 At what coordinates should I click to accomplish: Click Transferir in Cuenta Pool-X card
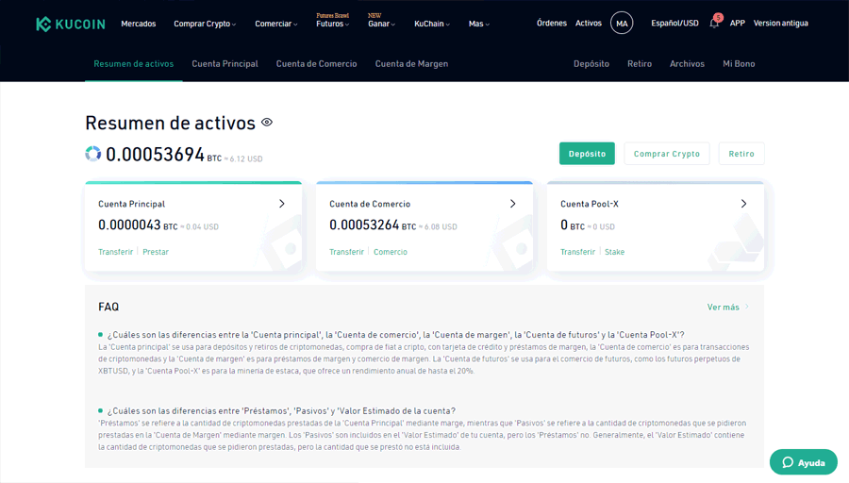tap(577, 252)
